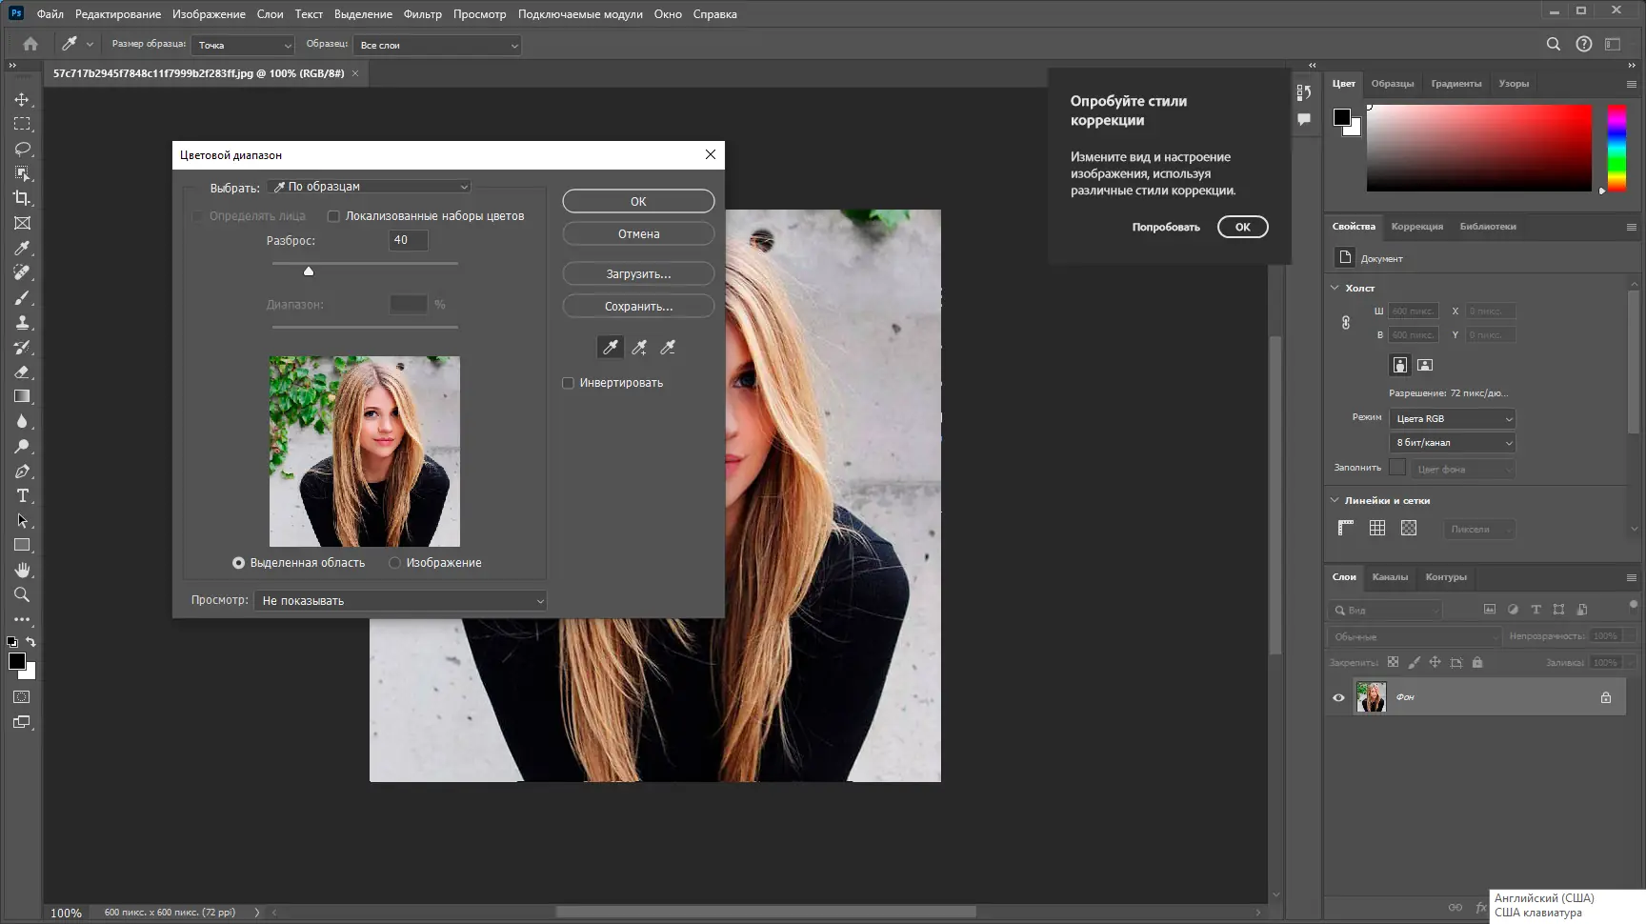Screen dimensions: 1646x924
Task: Select the Lasso tool
Action: click(x=22, y=149)
